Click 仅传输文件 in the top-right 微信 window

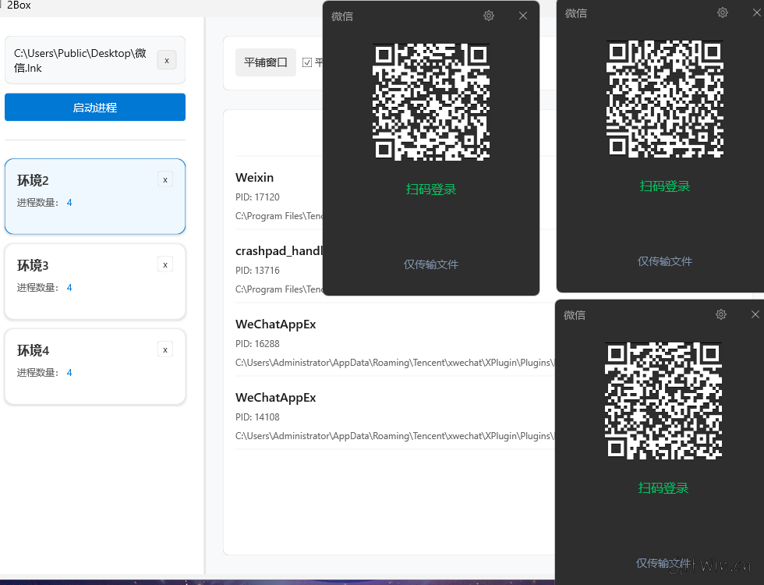665,261
